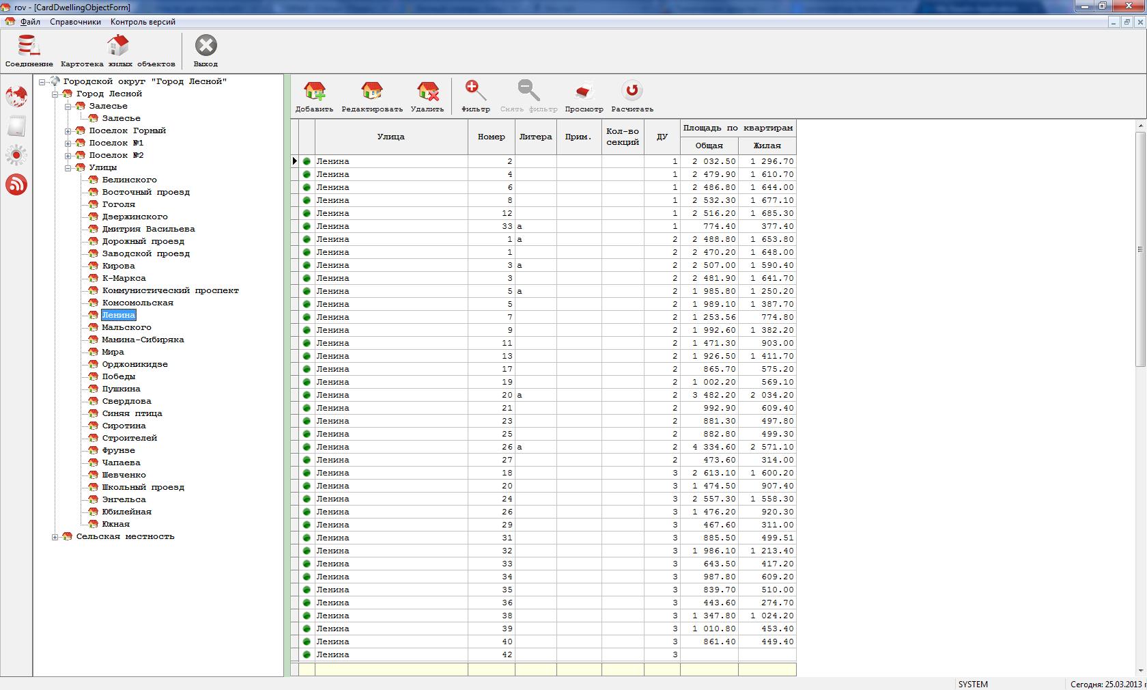
Task: Open Картотека жилых объектов
Action: (117, 51)
